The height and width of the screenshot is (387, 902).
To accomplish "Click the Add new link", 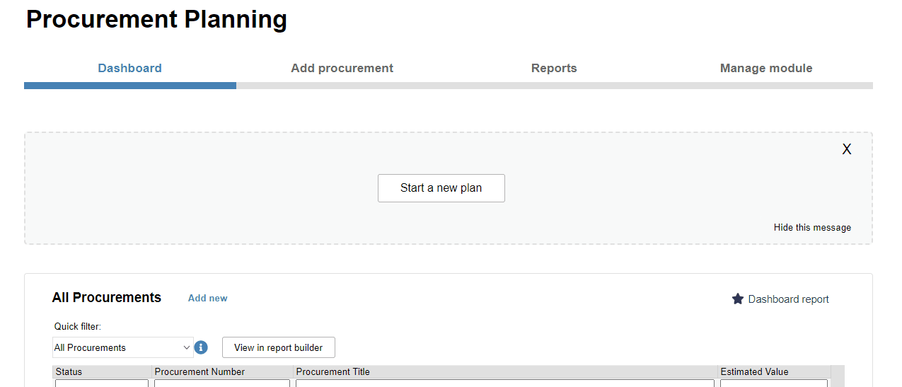I will [x=208, y=299].
